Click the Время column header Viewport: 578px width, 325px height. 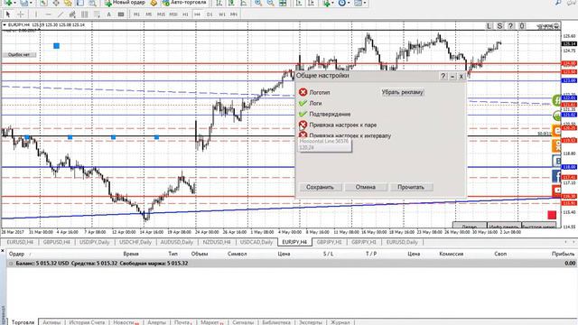coord(131,254)
